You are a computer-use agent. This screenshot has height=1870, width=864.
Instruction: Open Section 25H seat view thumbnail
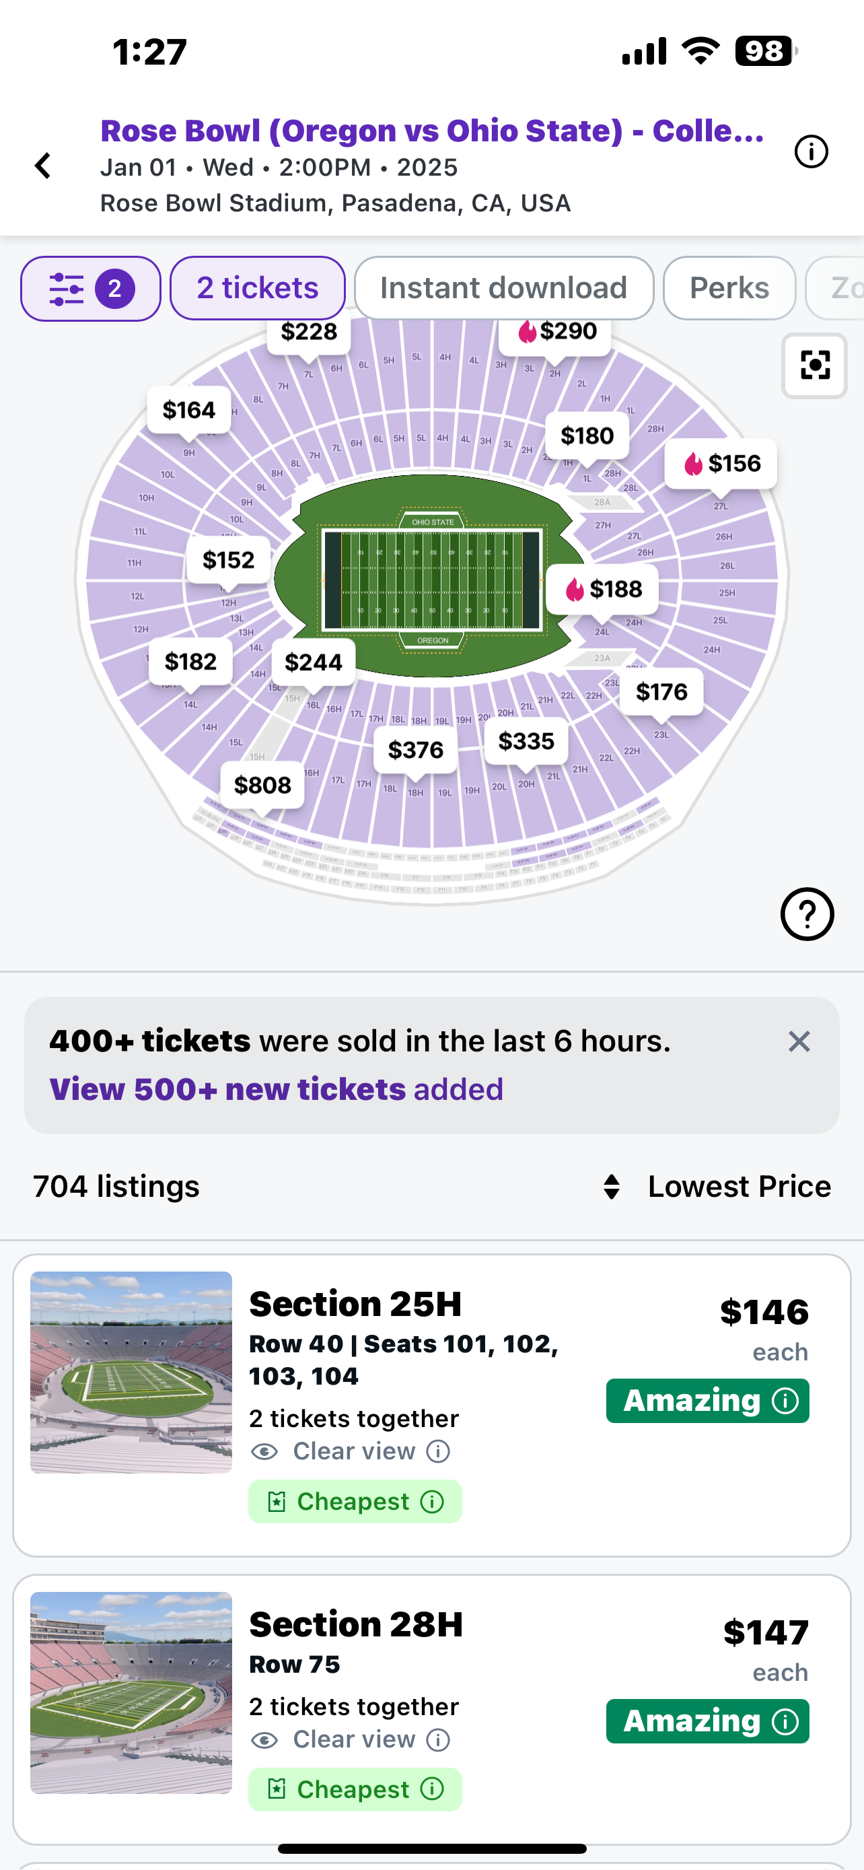point(131,1372)
